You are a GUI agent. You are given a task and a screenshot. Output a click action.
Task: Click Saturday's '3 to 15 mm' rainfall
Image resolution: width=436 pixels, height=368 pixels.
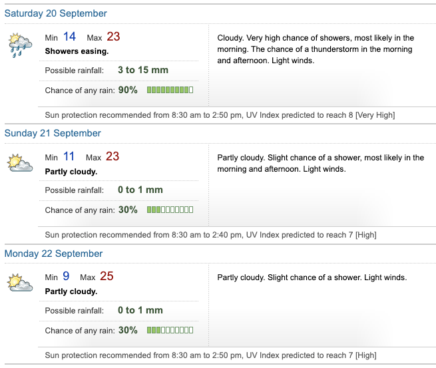coord(143,70)
